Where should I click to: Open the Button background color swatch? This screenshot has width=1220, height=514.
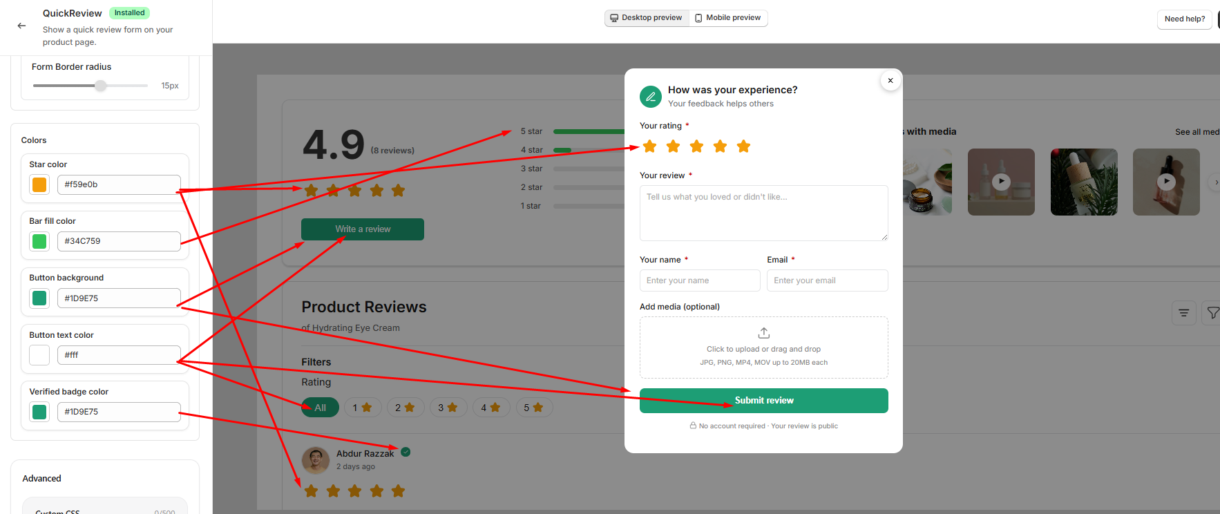[39, 298]
